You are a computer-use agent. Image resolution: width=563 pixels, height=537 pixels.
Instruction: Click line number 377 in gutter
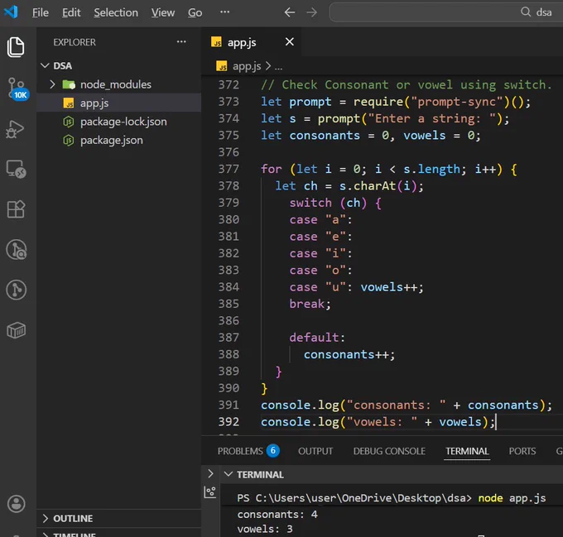pos(229,169)
